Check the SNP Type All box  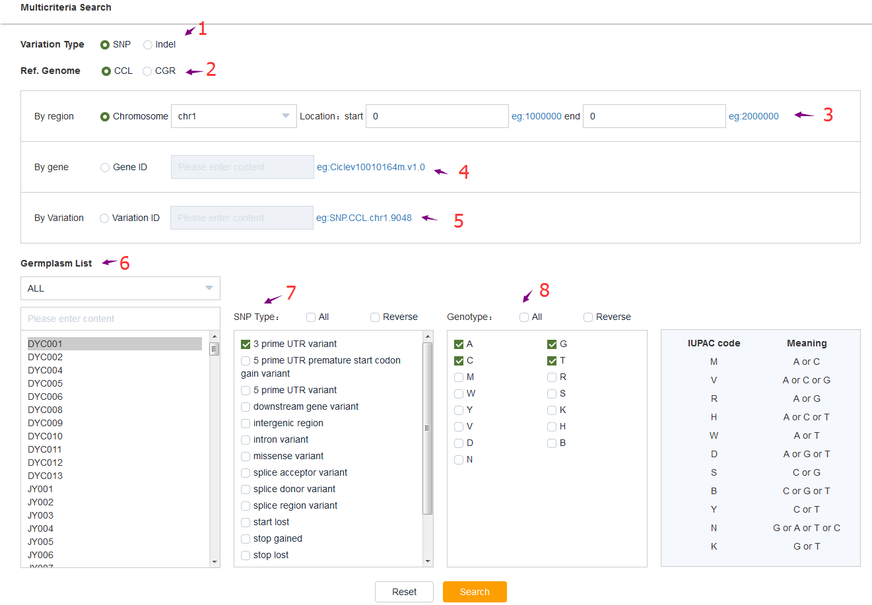(x=311, y=317)
